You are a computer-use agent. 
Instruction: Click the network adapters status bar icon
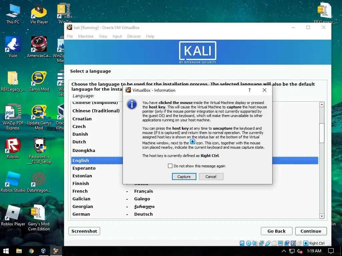(261, 243)
